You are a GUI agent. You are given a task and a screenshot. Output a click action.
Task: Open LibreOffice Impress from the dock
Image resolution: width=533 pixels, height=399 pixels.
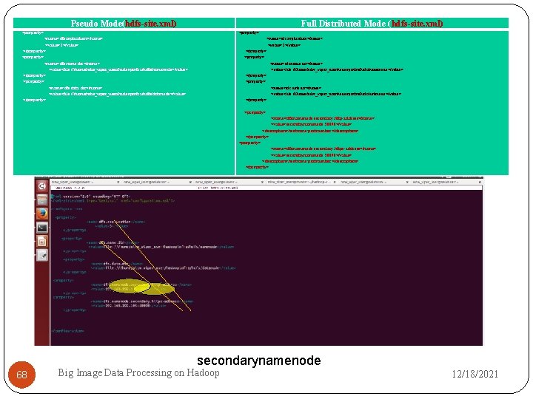tap(41, 242)
